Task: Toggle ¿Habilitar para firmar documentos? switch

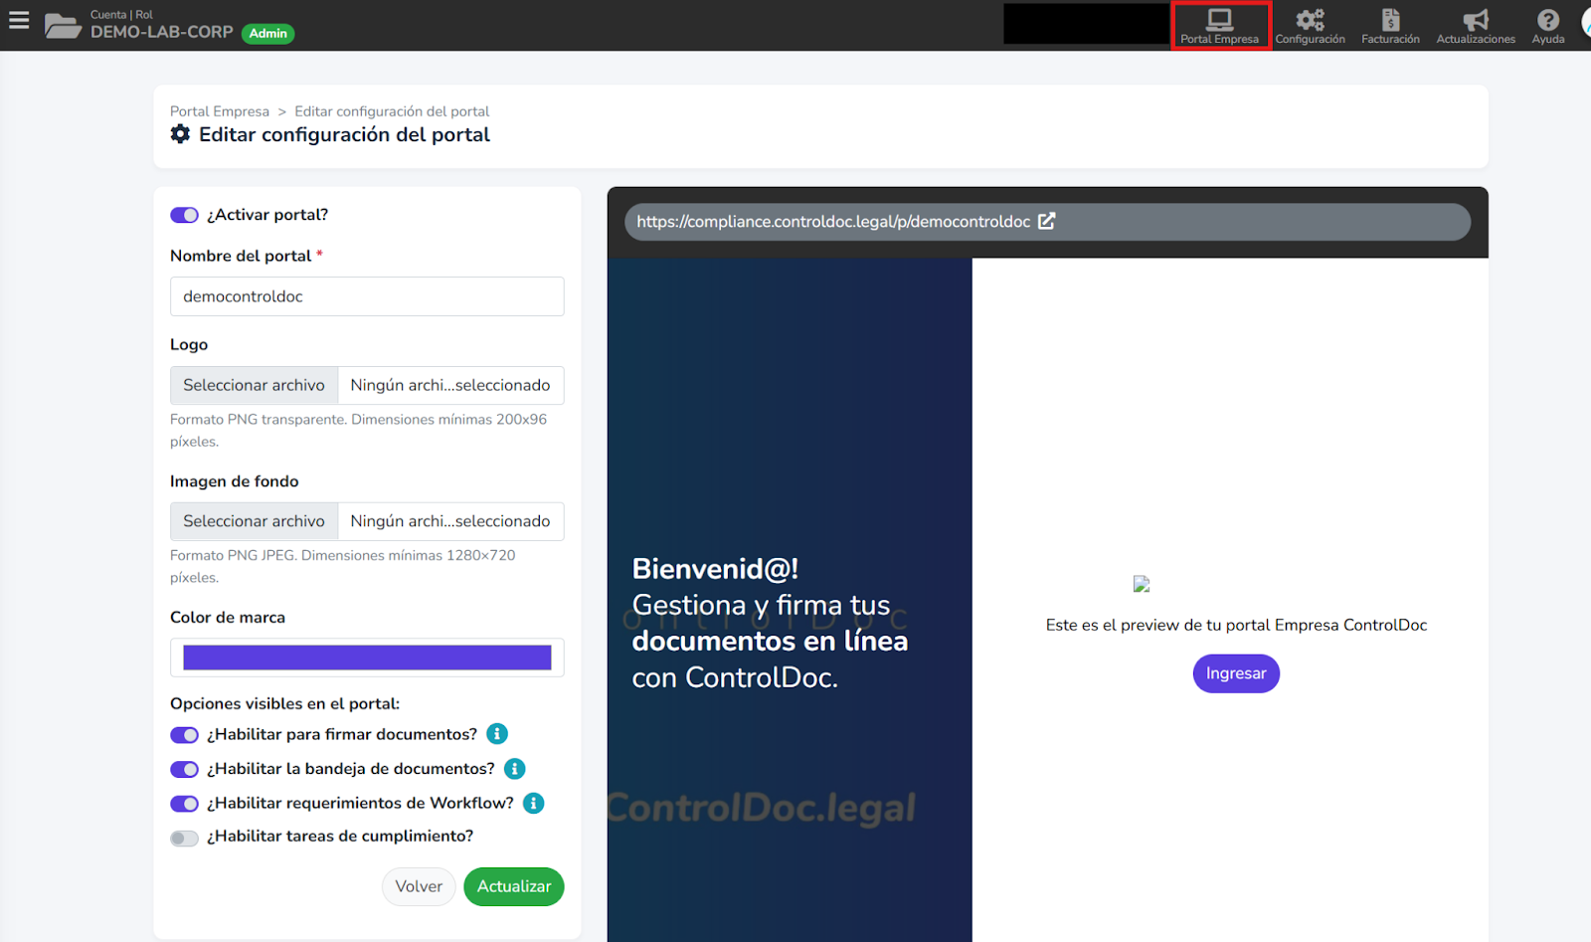Action: point(184,735)
